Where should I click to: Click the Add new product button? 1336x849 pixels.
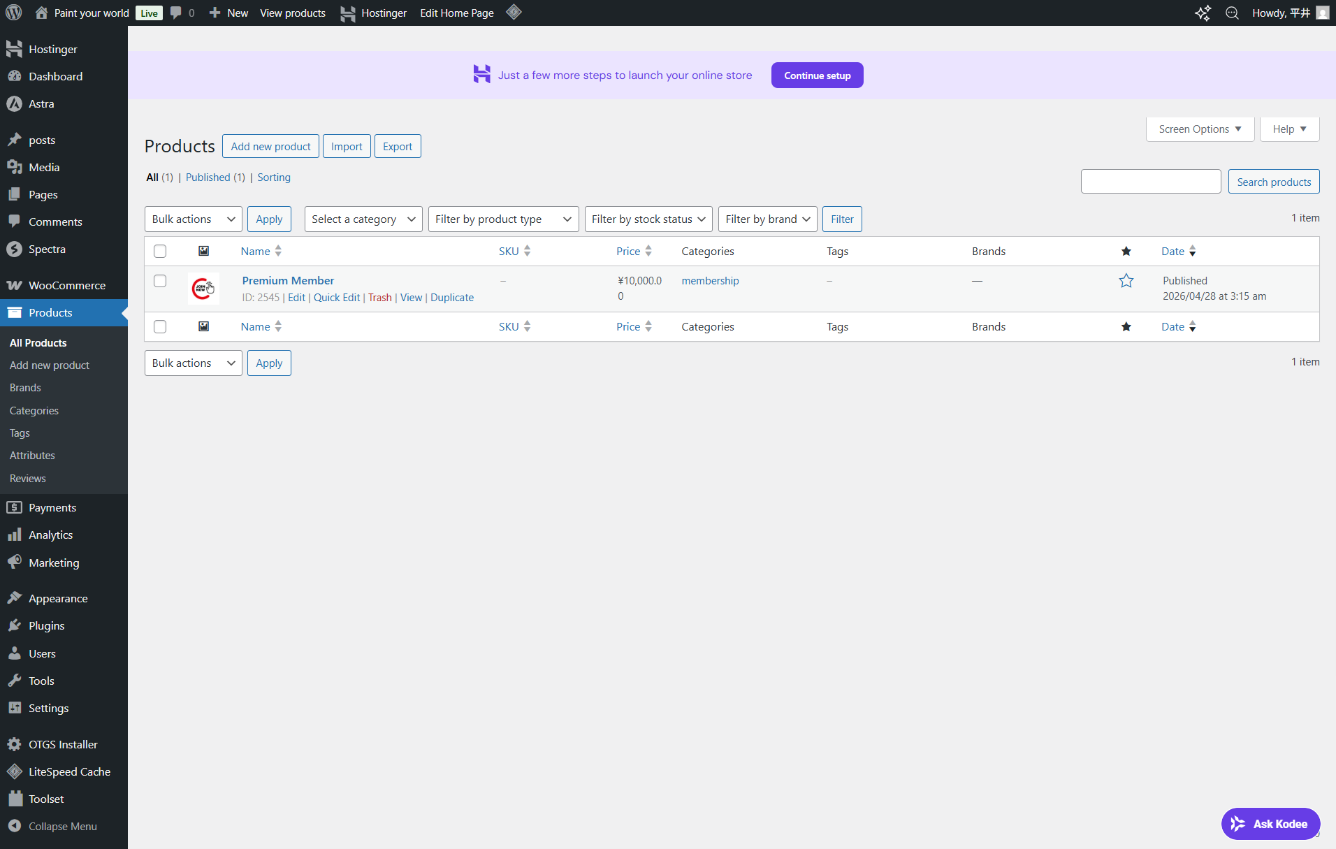click(x=270, y=146)
